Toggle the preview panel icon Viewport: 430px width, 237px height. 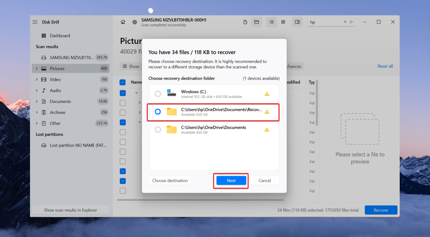click(x=297, y=22)
